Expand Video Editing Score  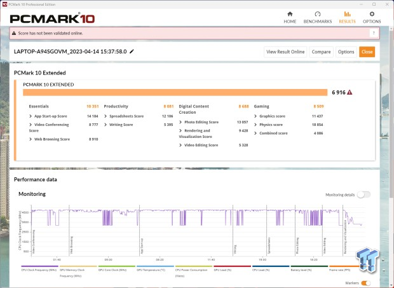coord(180,145)
